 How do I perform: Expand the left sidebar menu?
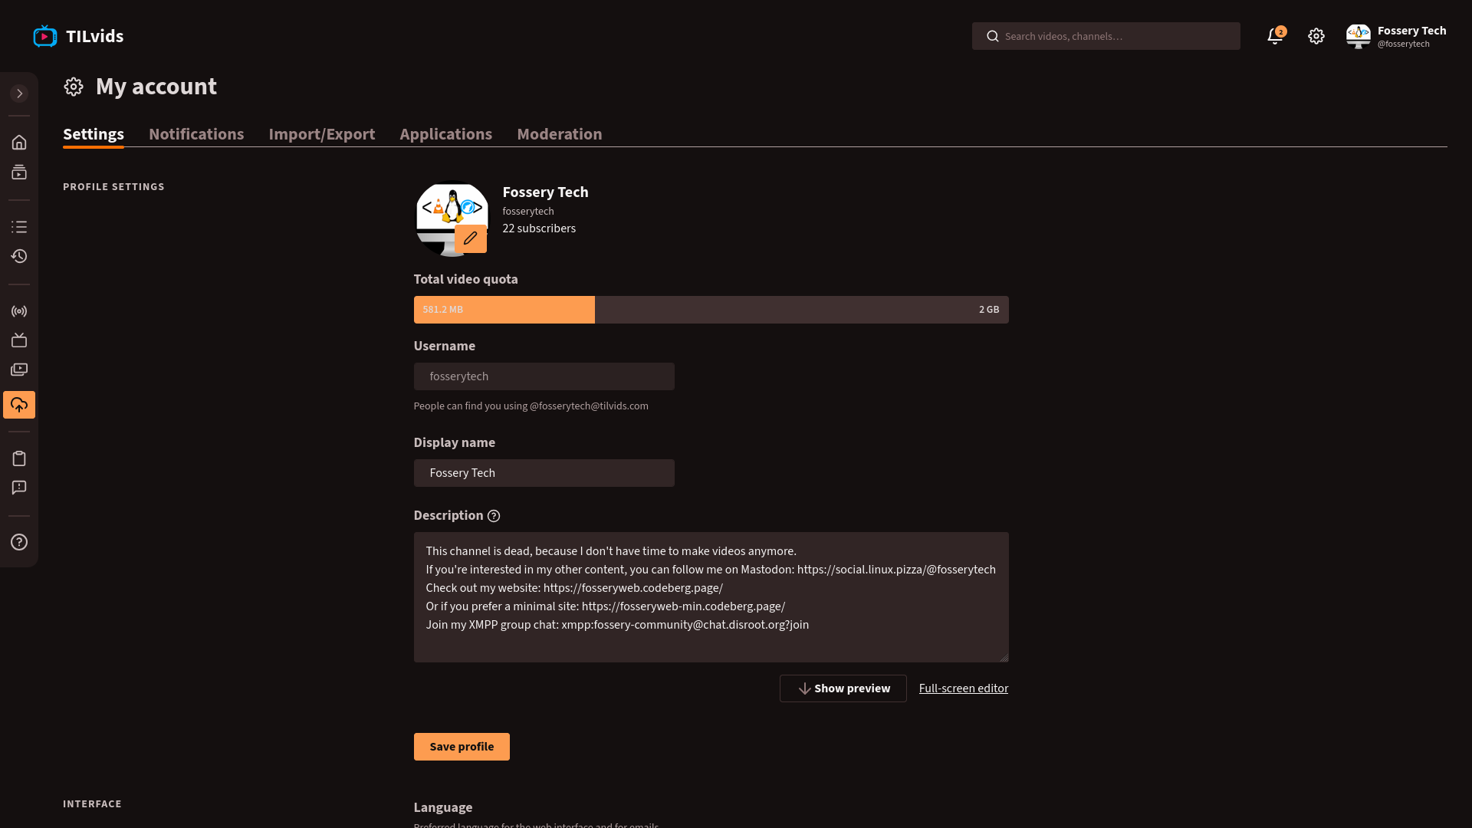click(19, 94)
